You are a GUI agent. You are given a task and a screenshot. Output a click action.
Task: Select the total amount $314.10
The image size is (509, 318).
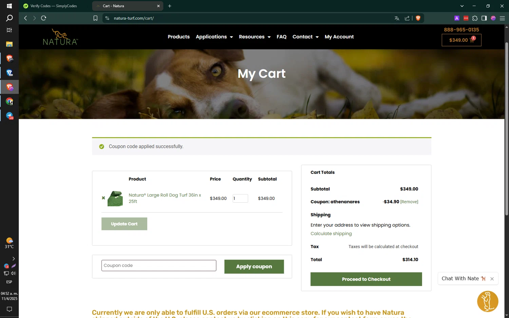pyautogui.click(x=410, y=260)
